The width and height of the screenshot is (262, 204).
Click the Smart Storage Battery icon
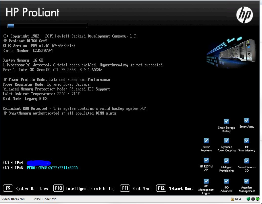[x=226, y=121]
